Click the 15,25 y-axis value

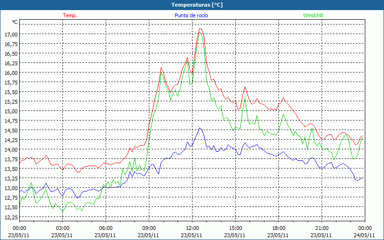pos(11,102)
